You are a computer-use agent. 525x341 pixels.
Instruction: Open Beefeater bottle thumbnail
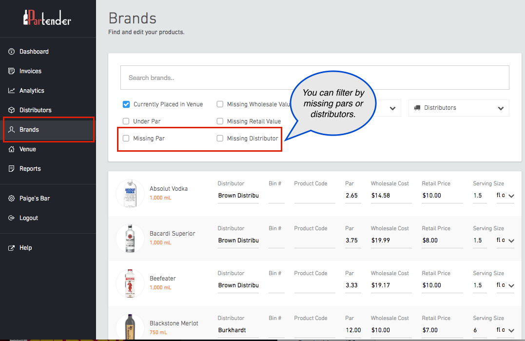pyautogui.click(x=130, y=283)
